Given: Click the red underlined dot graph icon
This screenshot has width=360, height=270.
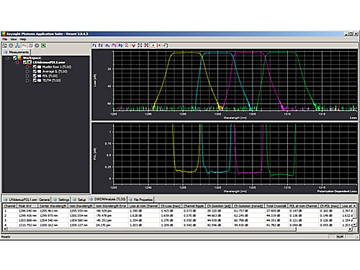Looking at the screenshot, I should coord(153,45).
